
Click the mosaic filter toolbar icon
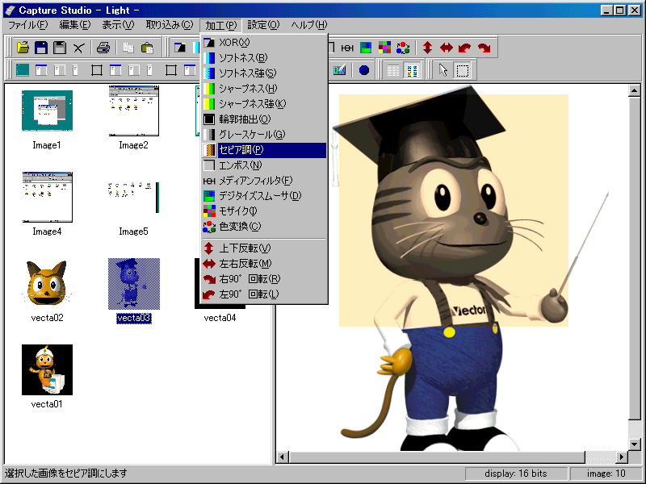click(x=385, y=48)
